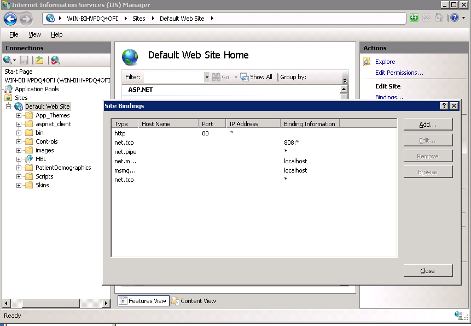This screenshot has width=471, height=326.
Task: Click the network status icon in the tray
Action: 457,316
